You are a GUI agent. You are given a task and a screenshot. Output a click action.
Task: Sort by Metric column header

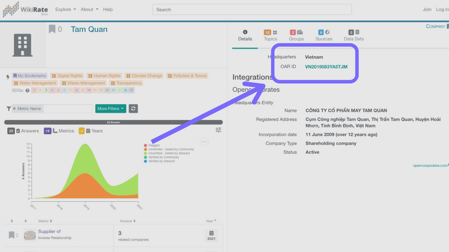(x=45, y=221)
